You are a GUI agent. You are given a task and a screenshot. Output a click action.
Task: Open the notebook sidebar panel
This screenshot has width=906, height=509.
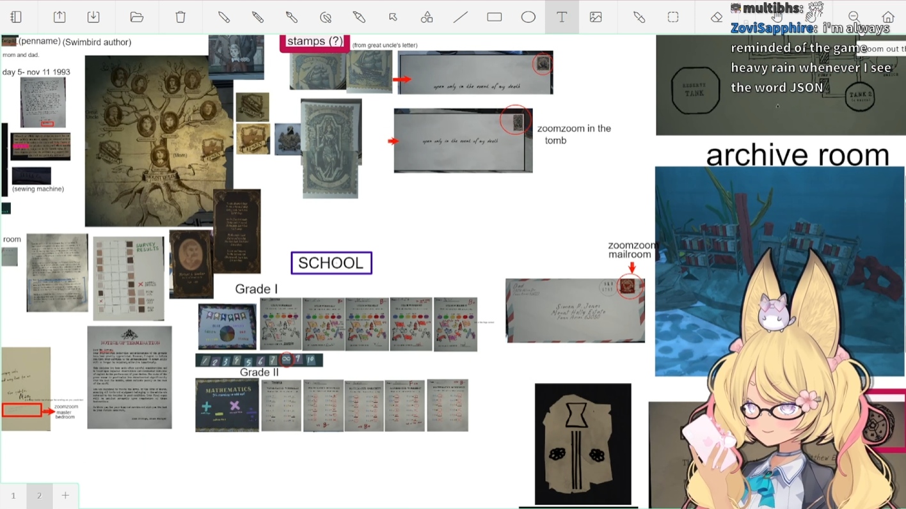[x=17, y=17]
